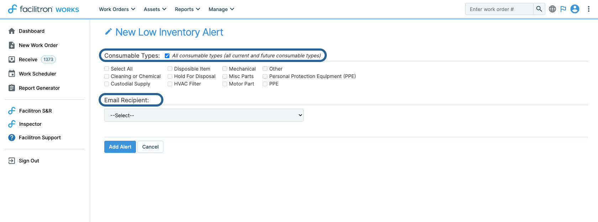
Task: Click the Receive inbox icon
Action: tap(12, 60)
